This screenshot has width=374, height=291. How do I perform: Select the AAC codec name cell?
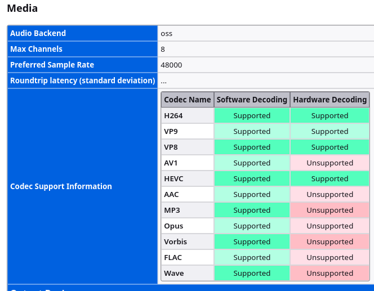click(172, 194)
